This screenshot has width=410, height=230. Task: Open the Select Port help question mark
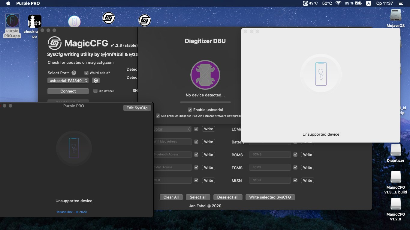click(x=74, y=73)
